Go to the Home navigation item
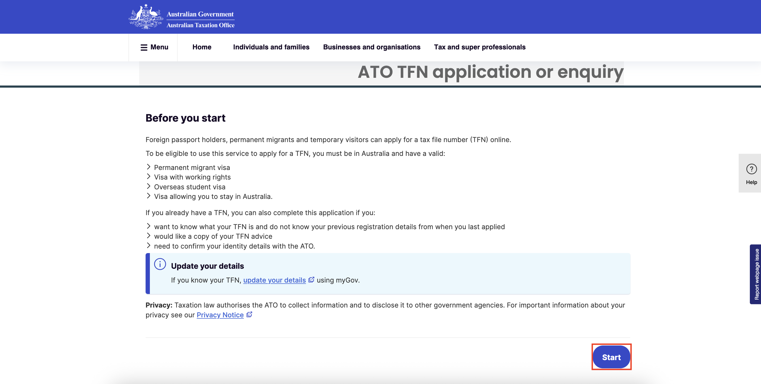Viewport: 761px width, 384px height. [x=202, y=47]
